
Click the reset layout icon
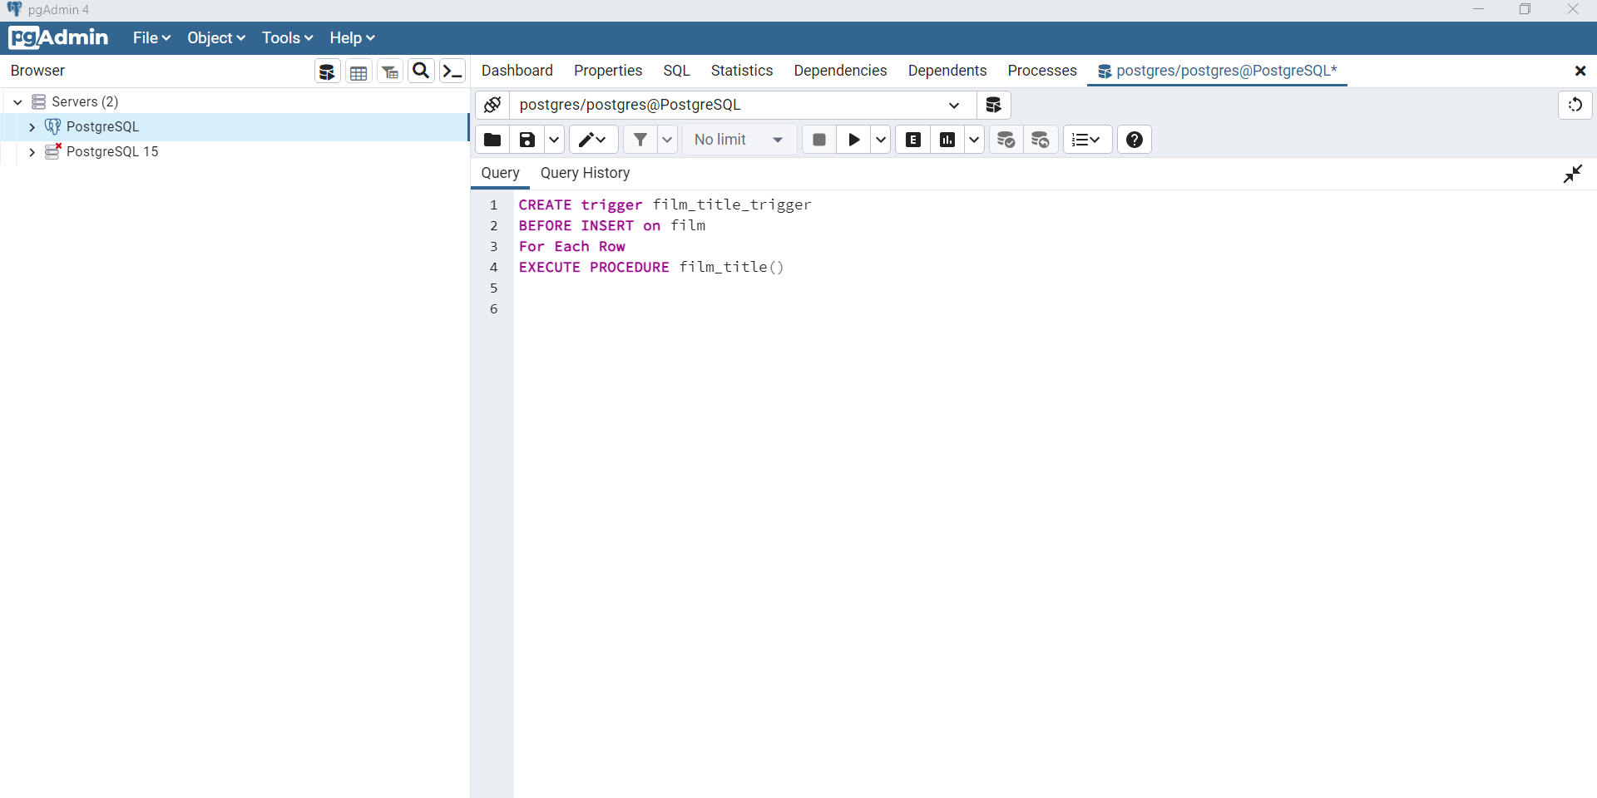(1575, 105)
